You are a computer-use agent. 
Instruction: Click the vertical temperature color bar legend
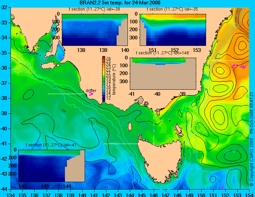pos(104,79)
